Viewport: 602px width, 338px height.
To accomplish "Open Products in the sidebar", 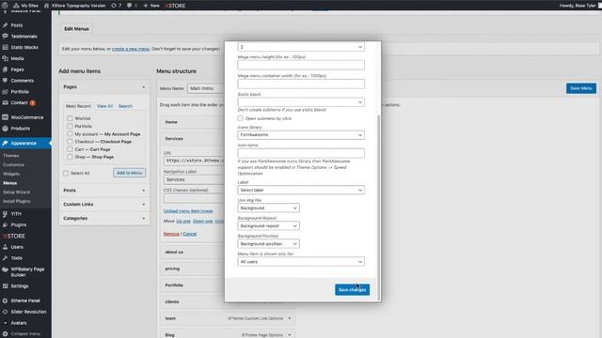I will point(21,129).
